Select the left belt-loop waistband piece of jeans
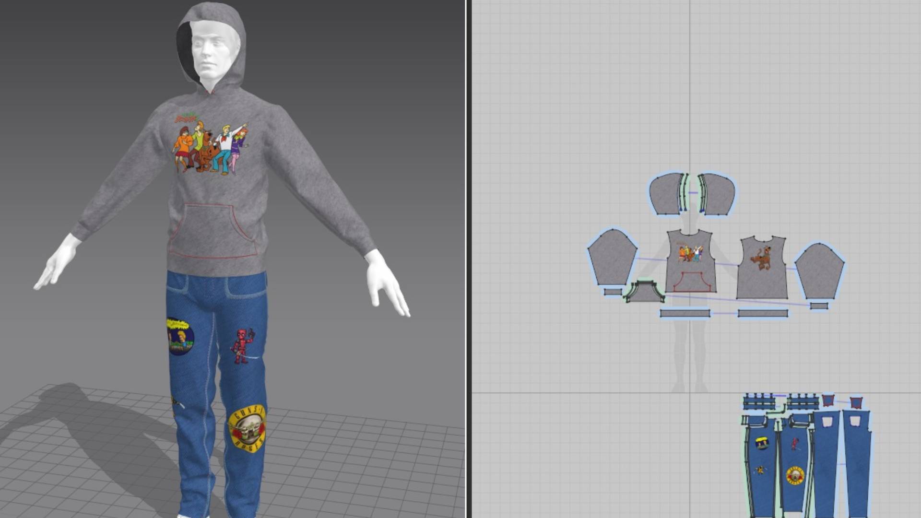This screenshot has width=921, height=518. pos(758,401)
